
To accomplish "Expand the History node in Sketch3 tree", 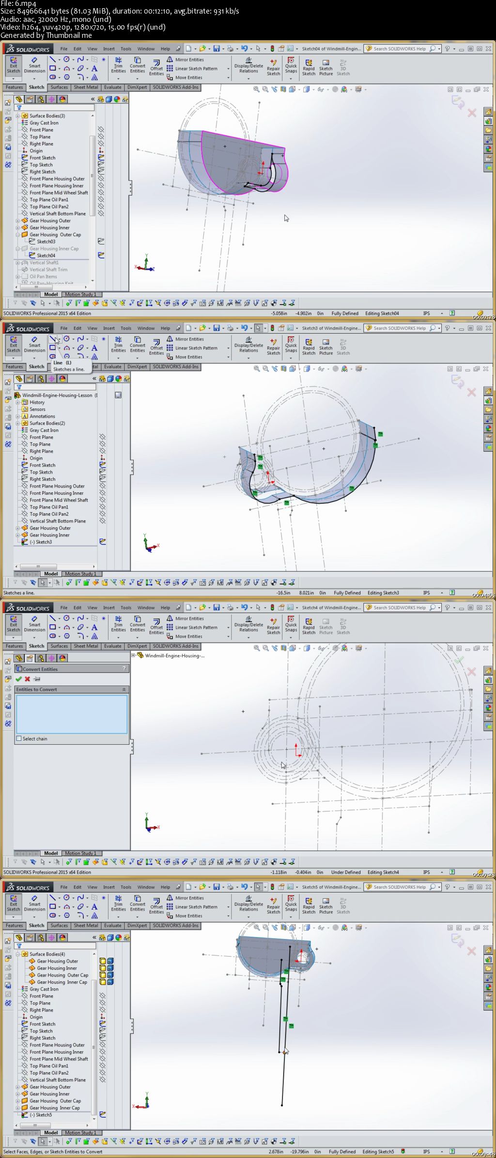I will tap(18, 402).
